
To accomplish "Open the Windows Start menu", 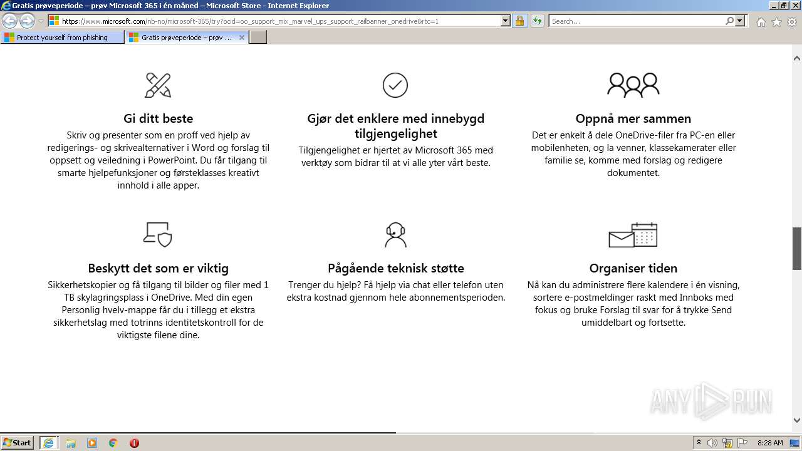I will click(x=18, y=442).
